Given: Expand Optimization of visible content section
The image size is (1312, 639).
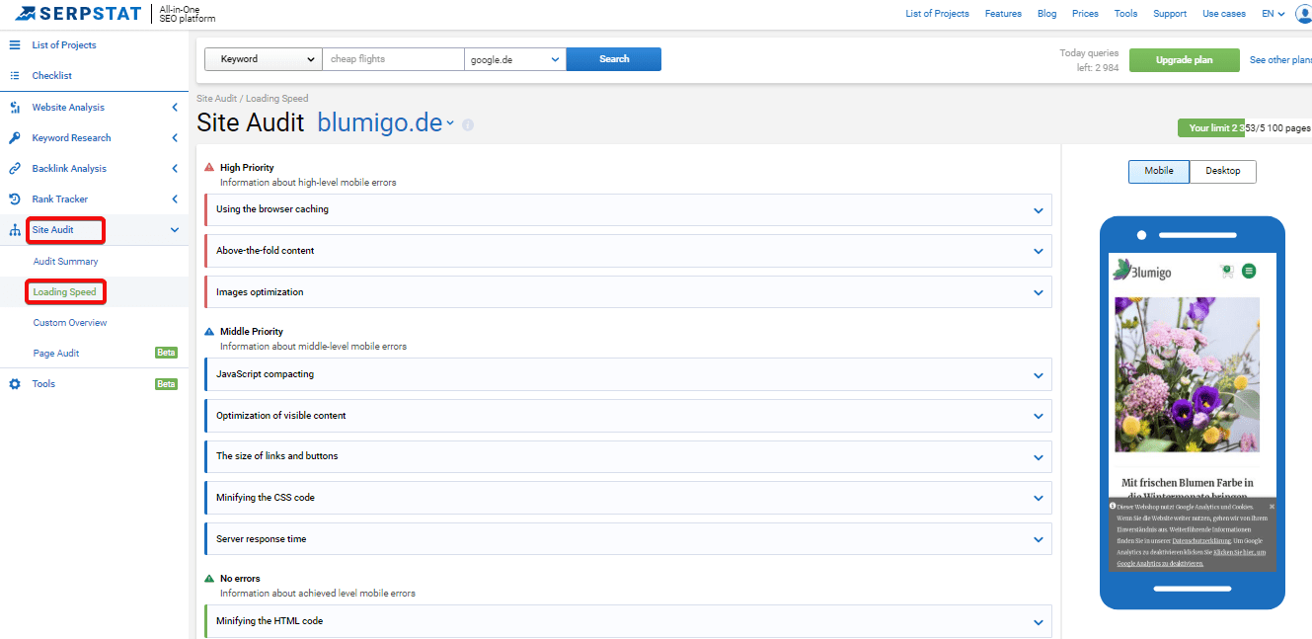Looking at the screenshot, I should point(1039,416).
